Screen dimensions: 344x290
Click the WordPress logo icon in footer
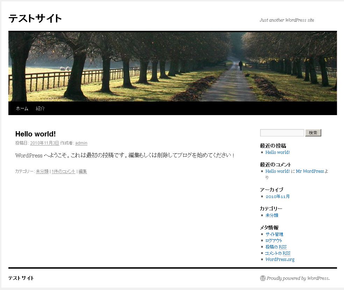click(263, 278)
